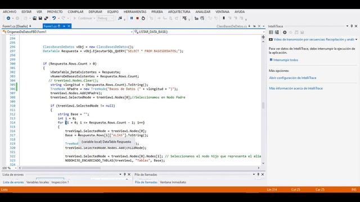The image size is (360, 202).
Task: Stop debugging with the red square
Action: [137, 18]
